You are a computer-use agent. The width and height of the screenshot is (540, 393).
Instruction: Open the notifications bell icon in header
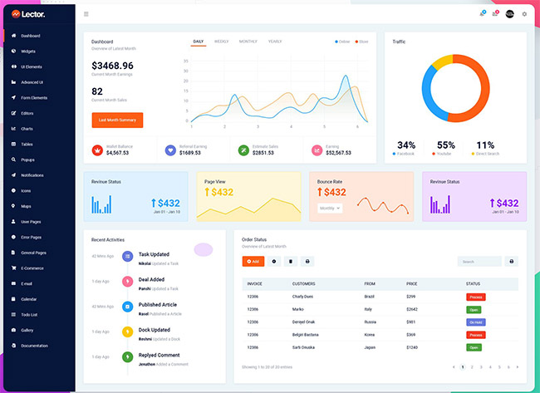(x=482, y=13)
